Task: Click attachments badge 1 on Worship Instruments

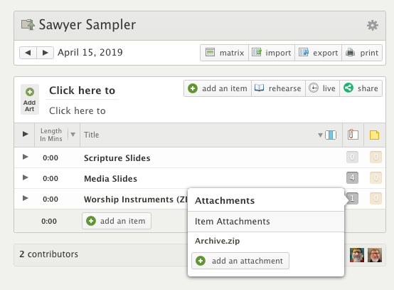Action: [352, 198]
